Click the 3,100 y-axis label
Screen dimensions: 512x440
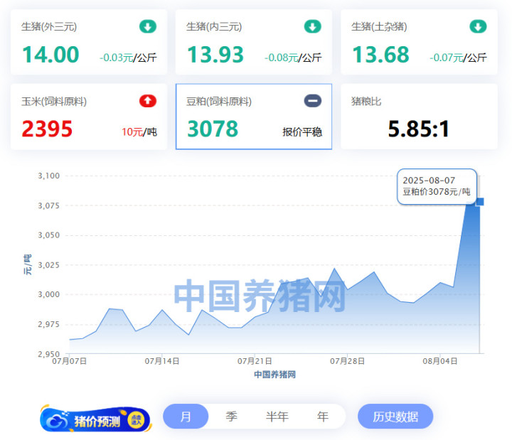point(49,176)
